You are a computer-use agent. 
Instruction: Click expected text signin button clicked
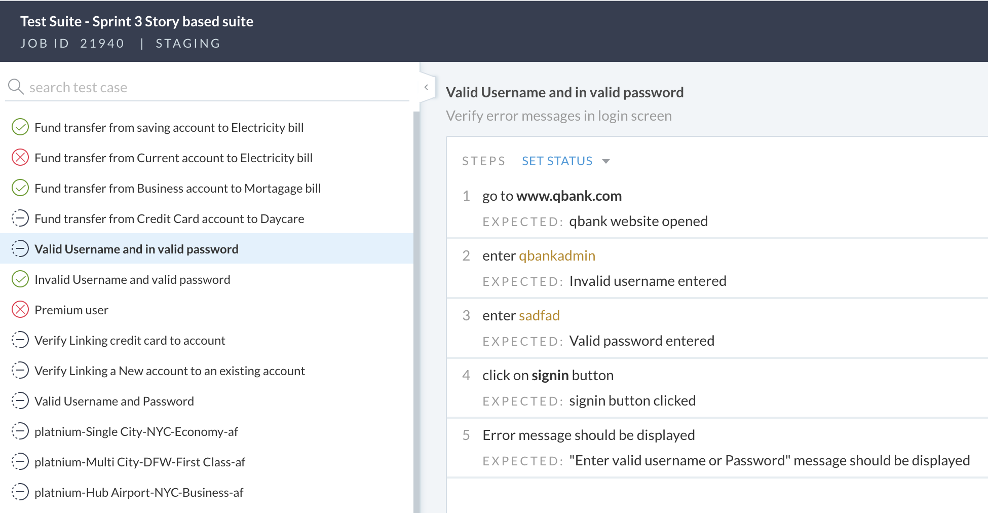[632, 401]
